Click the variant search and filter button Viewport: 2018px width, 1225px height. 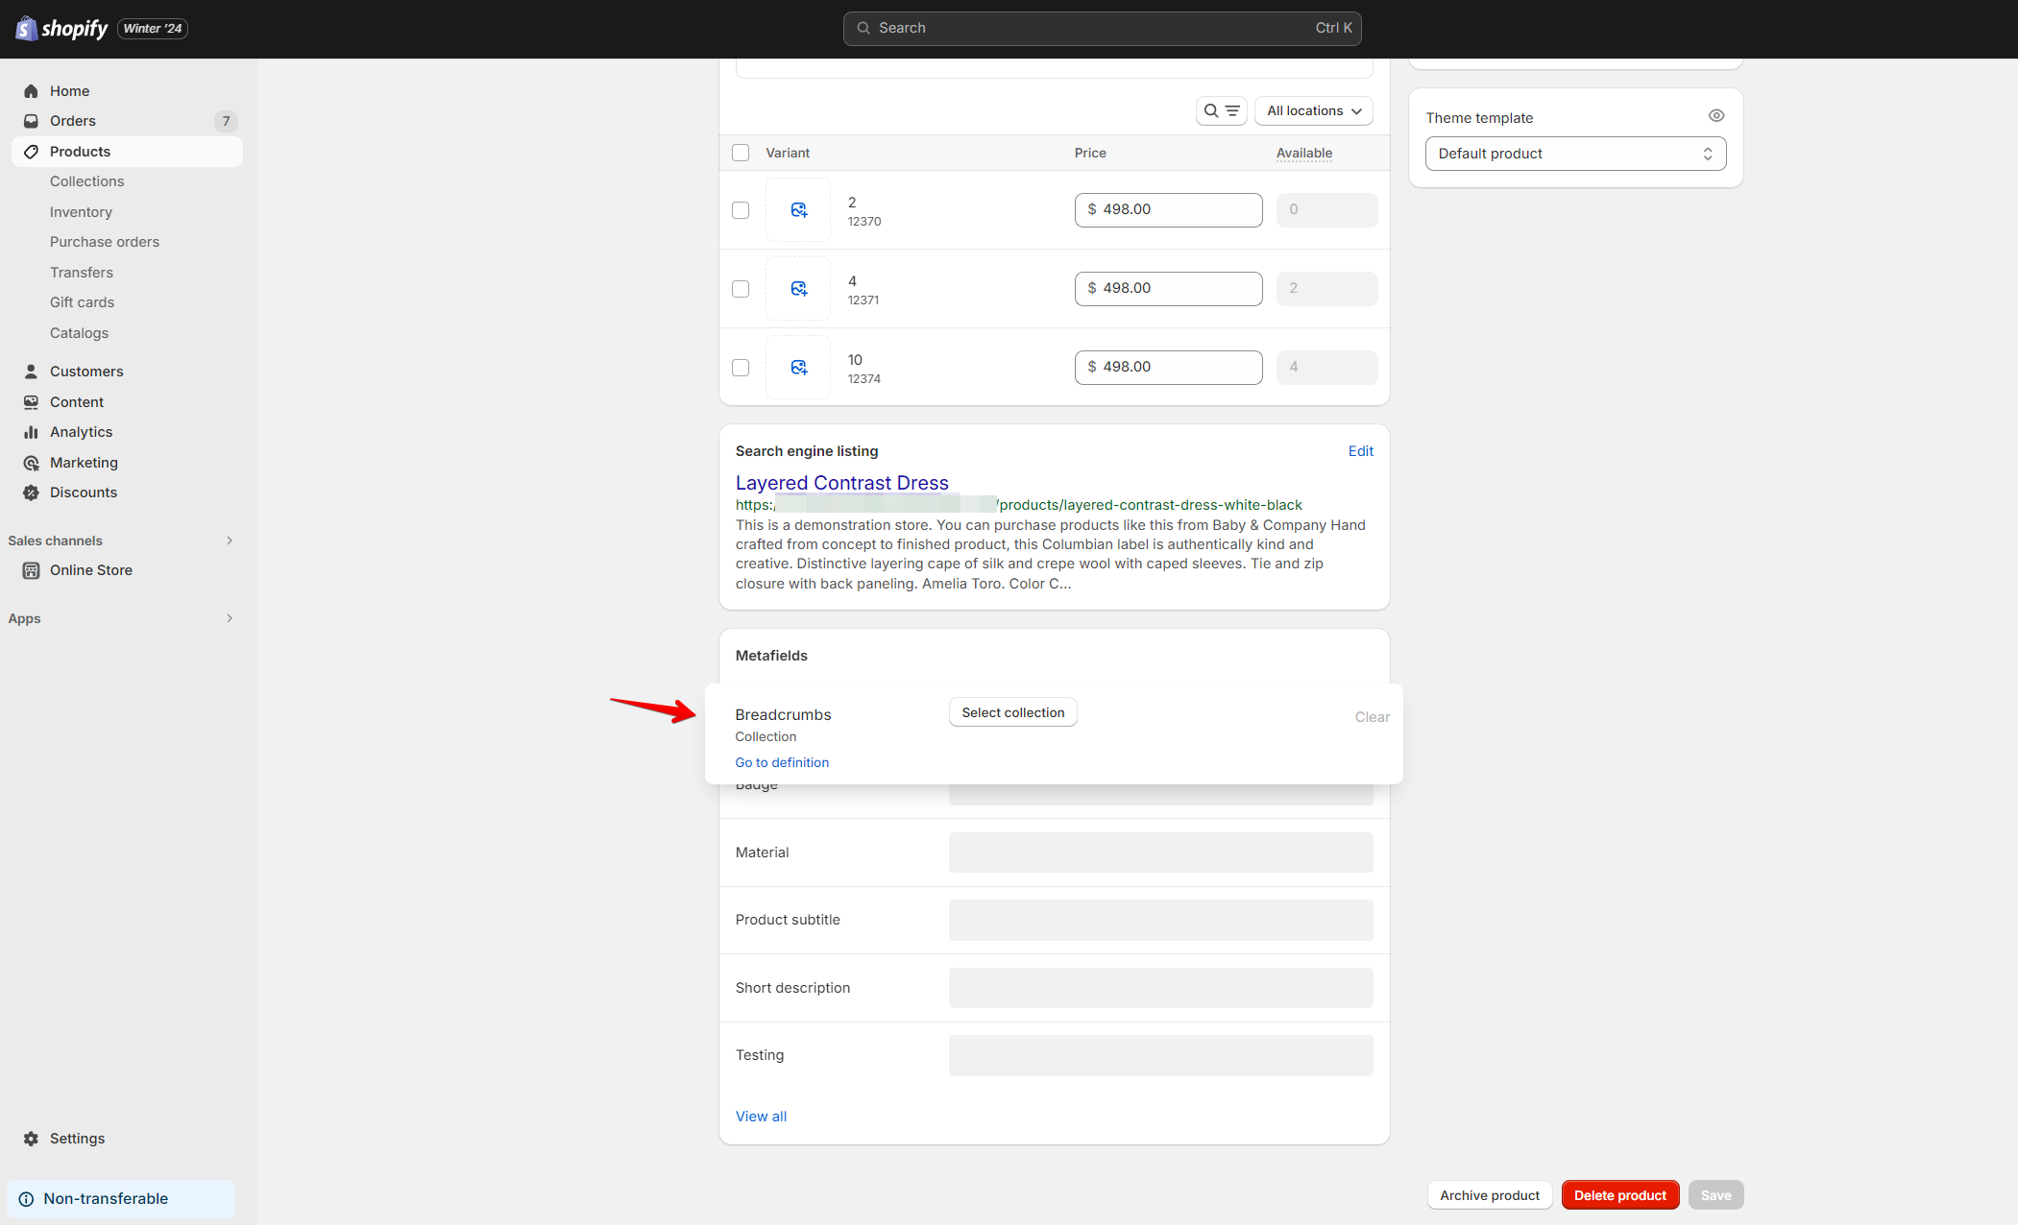tap(1222, 111)
